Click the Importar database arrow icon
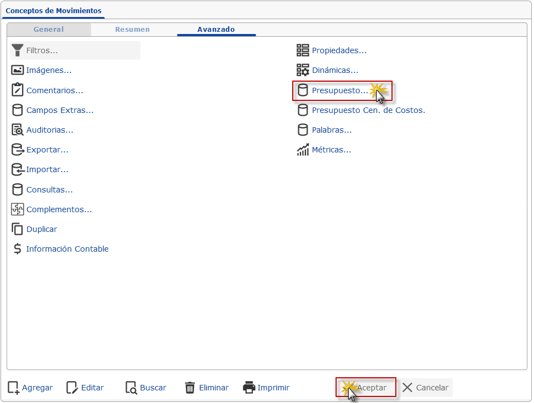The image size is (534, 403). pos(18,169)
